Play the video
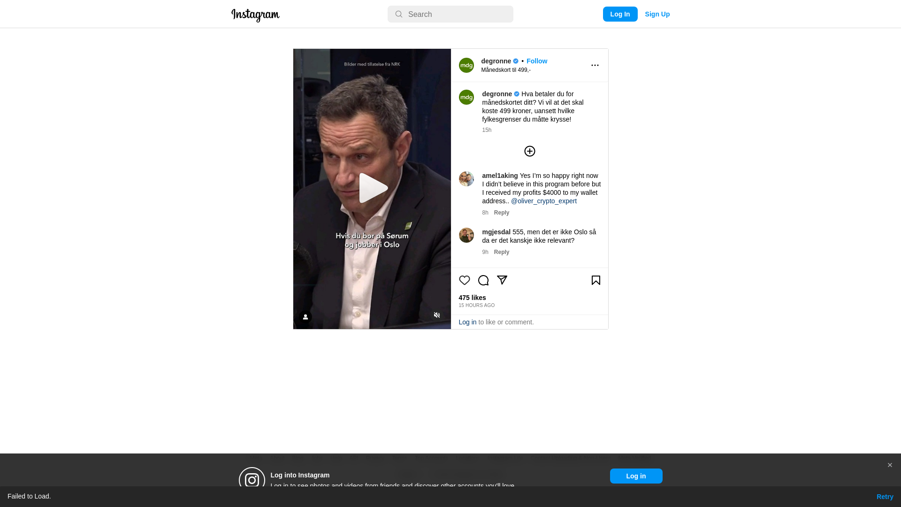The width and height of the screenshot is (901, 507). [x=372, y=188]
